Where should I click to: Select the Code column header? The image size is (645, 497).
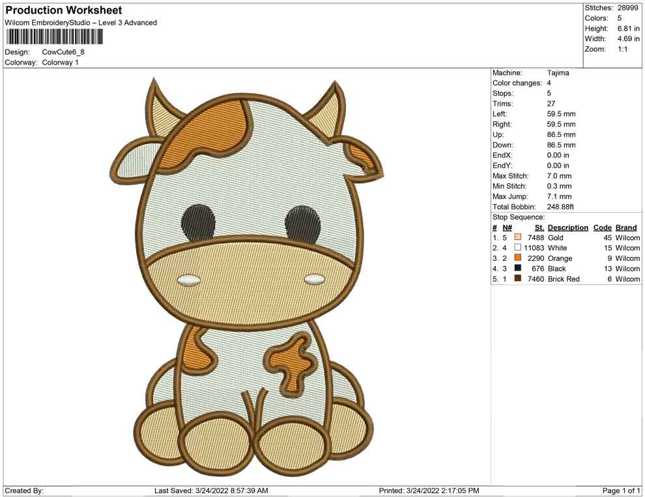coord(602,228)
